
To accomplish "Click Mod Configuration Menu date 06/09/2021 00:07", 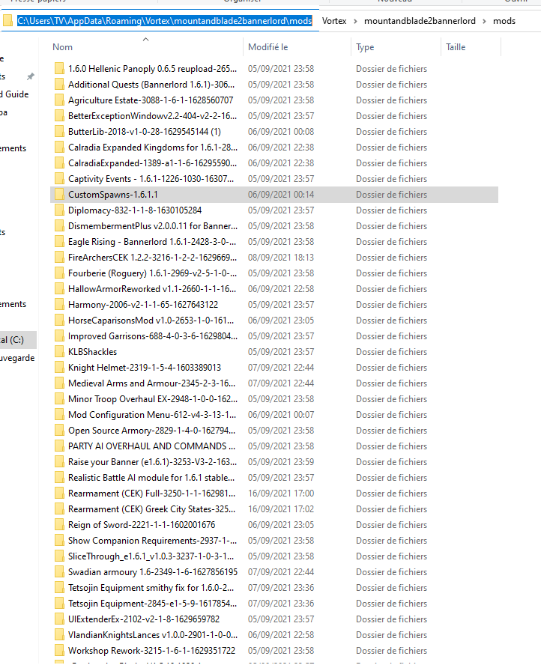I will 281,415.
